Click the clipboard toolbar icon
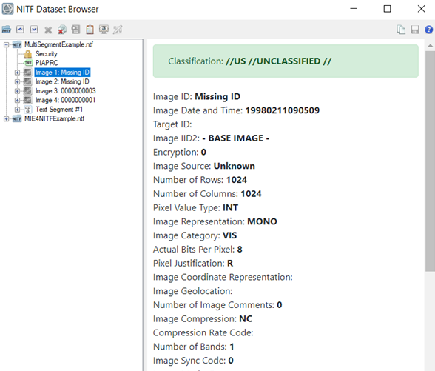 [90, 30]
